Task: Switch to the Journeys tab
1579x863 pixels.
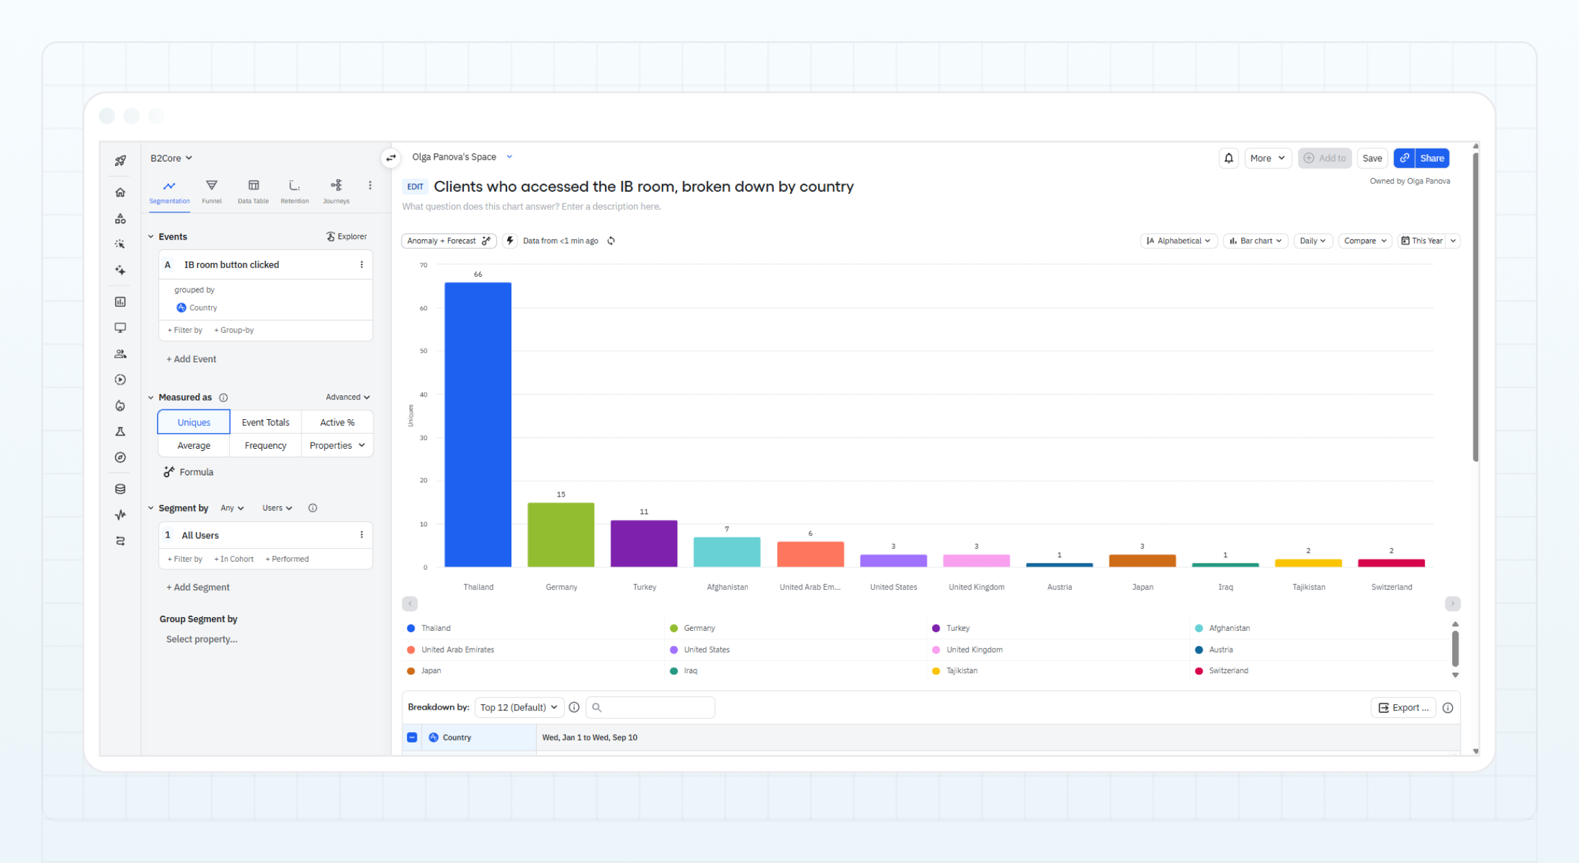Action: [x=336, y=191]
